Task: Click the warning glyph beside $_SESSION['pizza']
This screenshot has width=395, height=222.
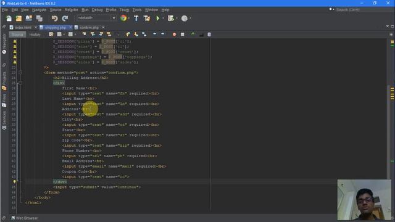Action: (x=15, y=41)
